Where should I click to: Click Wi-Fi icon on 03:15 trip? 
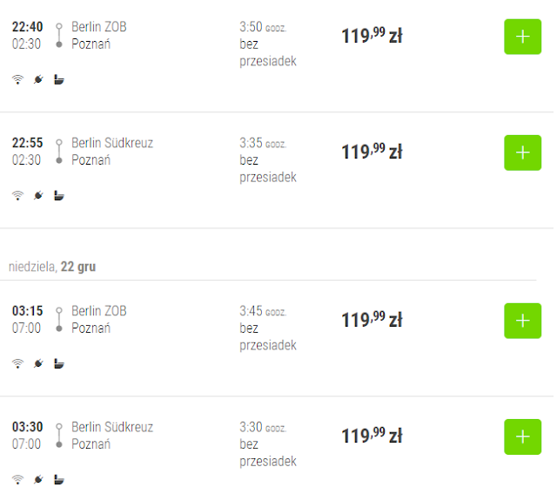17,363
